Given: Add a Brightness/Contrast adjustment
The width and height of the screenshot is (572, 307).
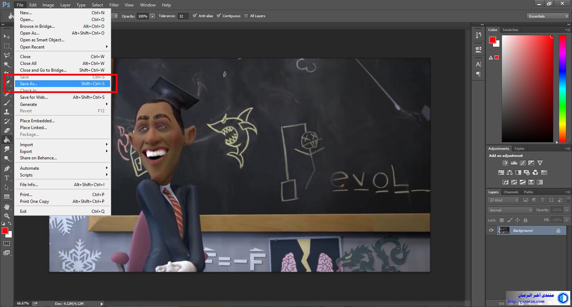Looking at the screenshot, I should [505, 163].
